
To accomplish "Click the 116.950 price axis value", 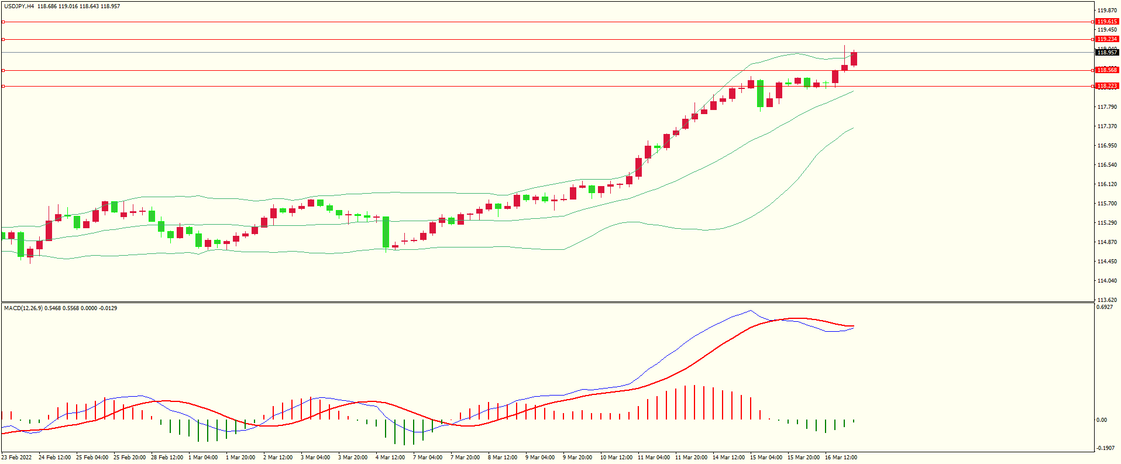I will tap(1107, 146).
